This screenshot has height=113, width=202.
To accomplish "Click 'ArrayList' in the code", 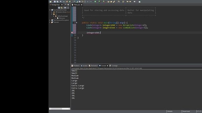I will pos(128,25).
